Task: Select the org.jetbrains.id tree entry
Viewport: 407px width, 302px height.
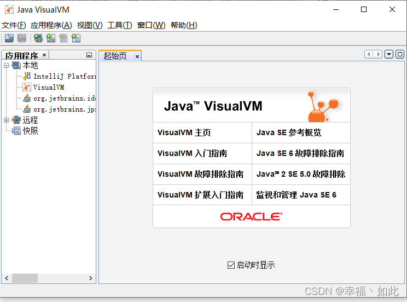Action: click(x=65, y=98)
